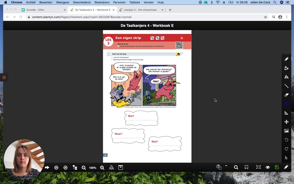Switch to Leerjaar 4 - Het stripverhaal tab

point(141,10)
